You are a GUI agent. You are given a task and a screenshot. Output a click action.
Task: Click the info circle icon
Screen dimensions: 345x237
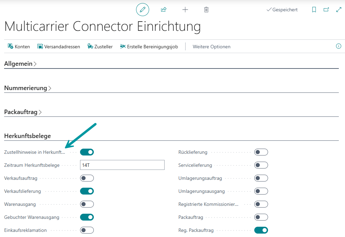point(338,46)
